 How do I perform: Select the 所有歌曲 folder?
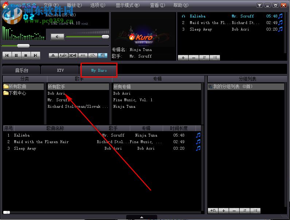(x=23, y=86)
